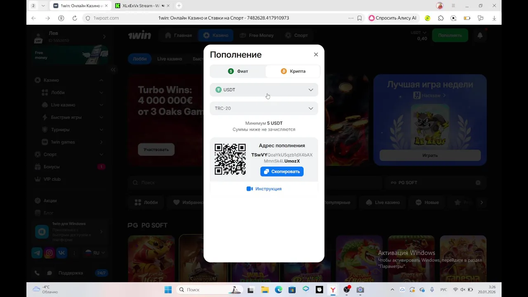Select the Лобби category pill
Image resolution: width=528 pixels, height=297 pixels.
click(x=139, y=59)
